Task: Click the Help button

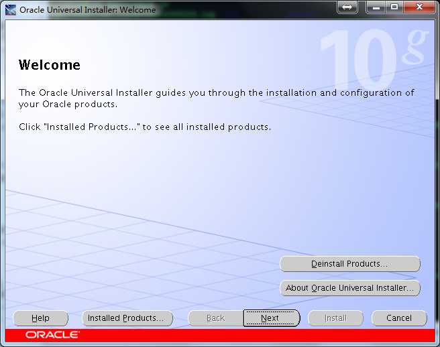Action: click(x=41, y=318)
